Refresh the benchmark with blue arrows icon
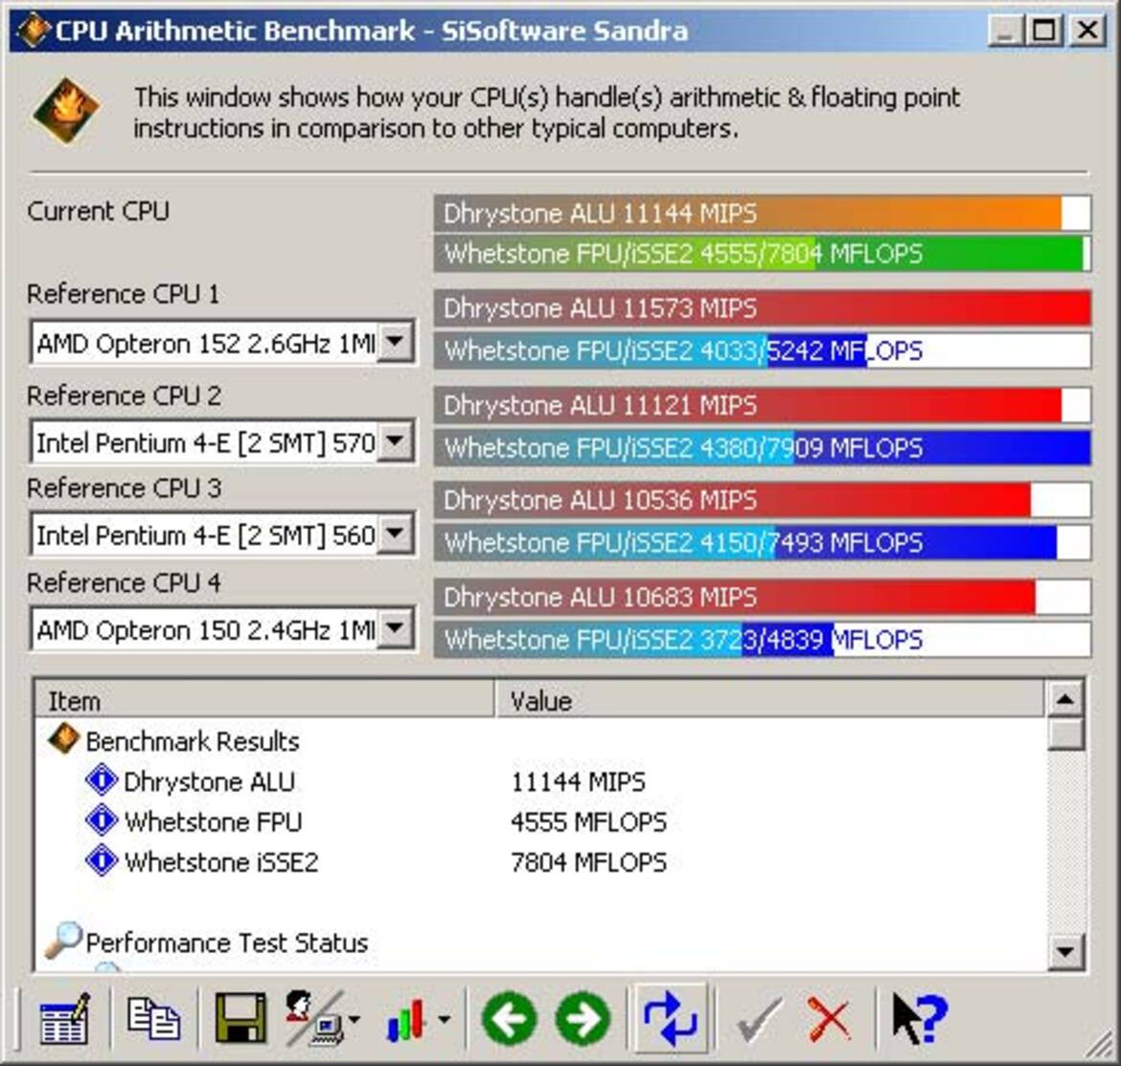Screen dimensions: 1121x1066 click(x=671, y=1019)
